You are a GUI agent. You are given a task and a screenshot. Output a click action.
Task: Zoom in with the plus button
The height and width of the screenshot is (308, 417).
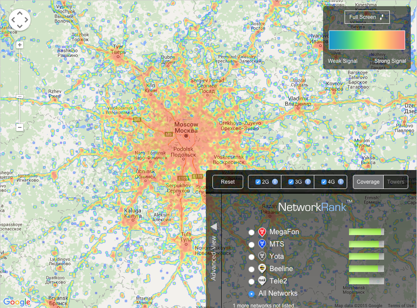point(20,45)
